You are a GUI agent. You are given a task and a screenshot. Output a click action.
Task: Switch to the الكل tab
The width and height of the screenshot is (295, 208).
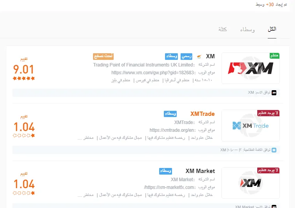(272, 29)
